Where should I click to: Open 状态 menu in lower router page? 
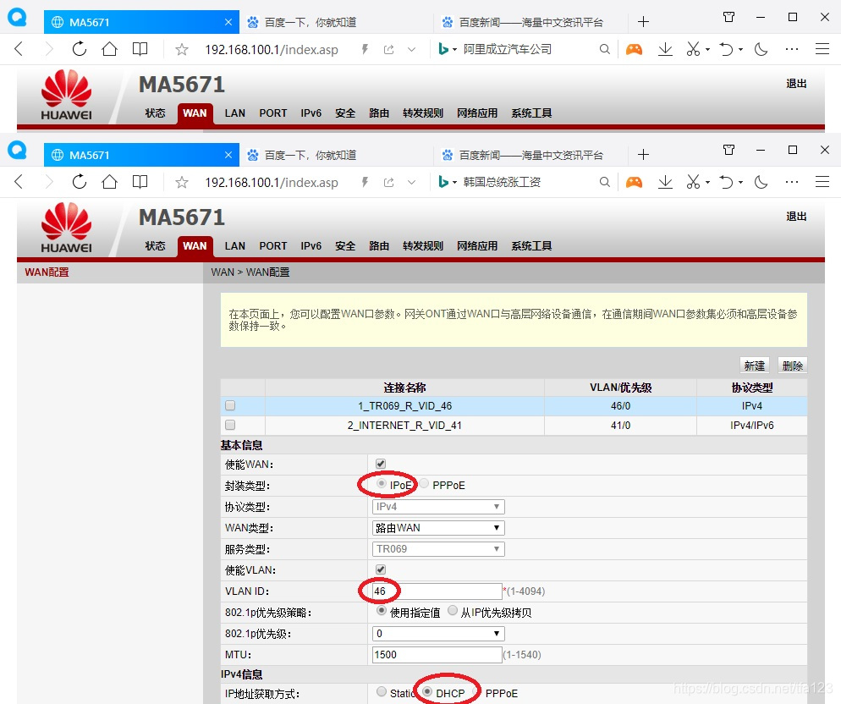(x=155, y=245)
